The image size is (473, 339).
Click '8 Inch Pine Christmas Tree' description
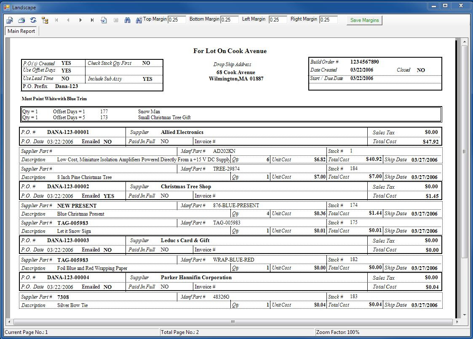(85, 177)
